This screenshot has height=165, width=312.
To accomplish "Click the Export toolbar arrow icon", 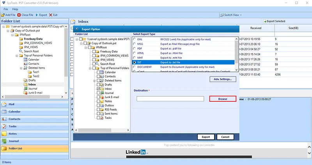I will [37, 15].
